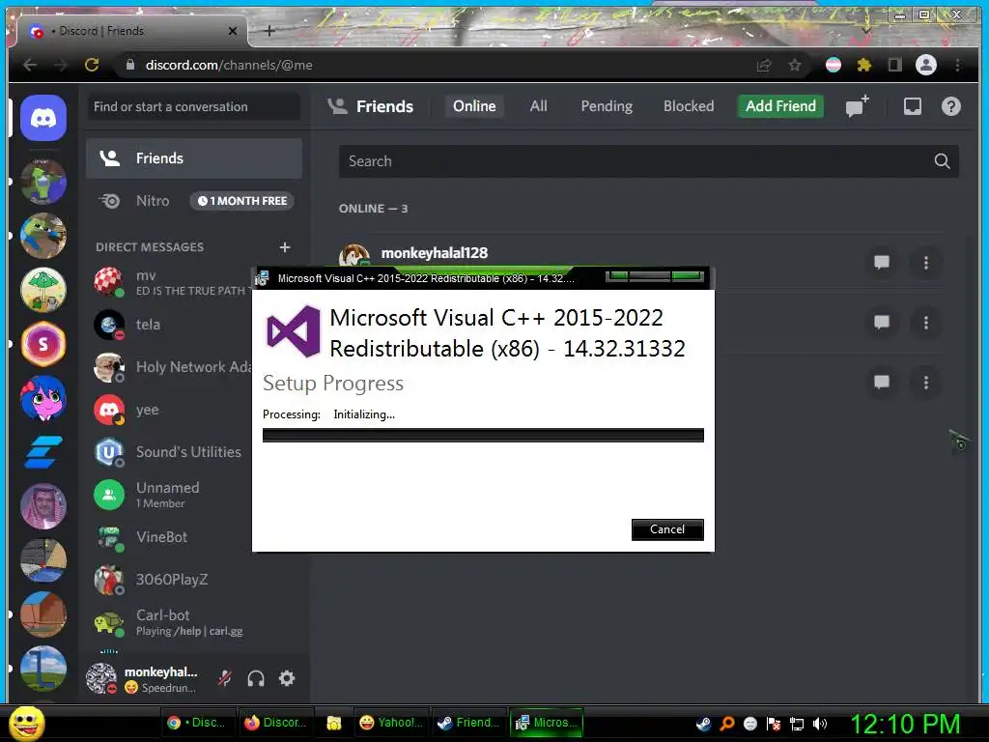
Task: Create a DM with the plus icon
Action: tap(285, 247)
